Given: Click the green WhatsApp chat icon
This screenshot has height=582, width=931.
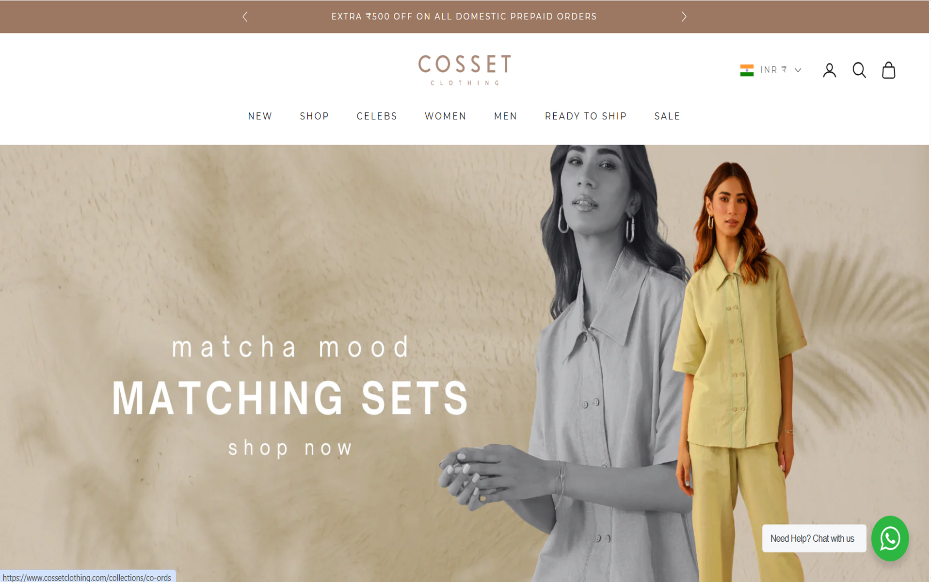Looking at the screenshot, I should [890, 538].
